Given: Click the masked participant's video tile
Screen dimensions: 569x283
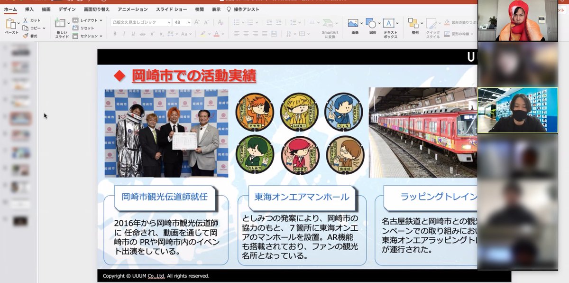Looking at the screenshot, I should [518, 110].
